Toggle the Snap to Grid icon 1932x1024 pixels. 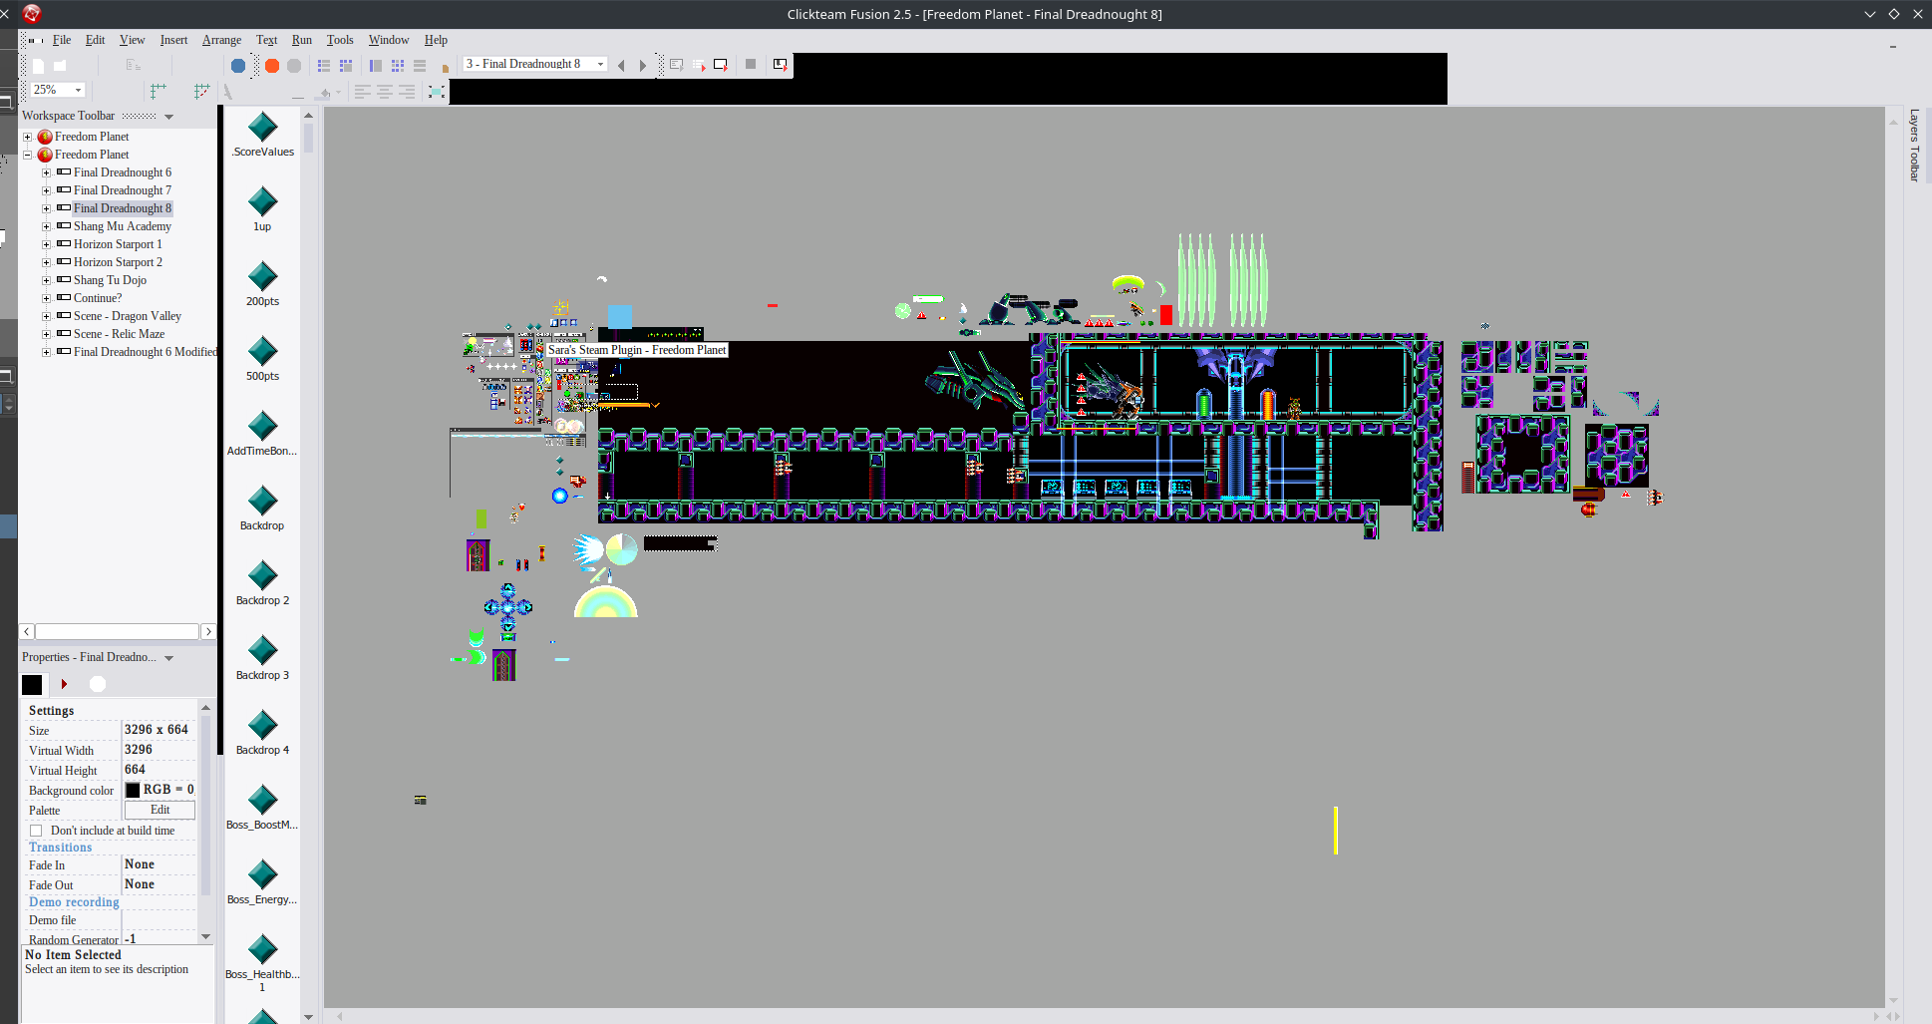202,91
